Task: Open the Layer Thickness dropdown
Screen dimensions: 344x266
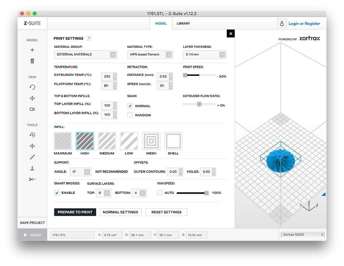Action: [204, 54]
